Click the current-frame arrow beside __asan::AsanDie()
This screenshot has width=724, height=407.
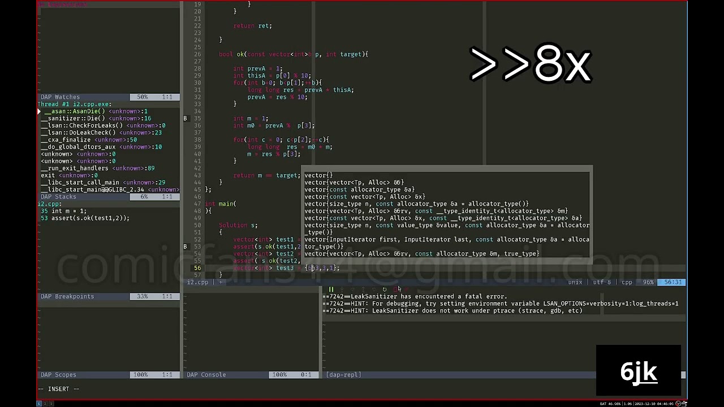point(39,111)
